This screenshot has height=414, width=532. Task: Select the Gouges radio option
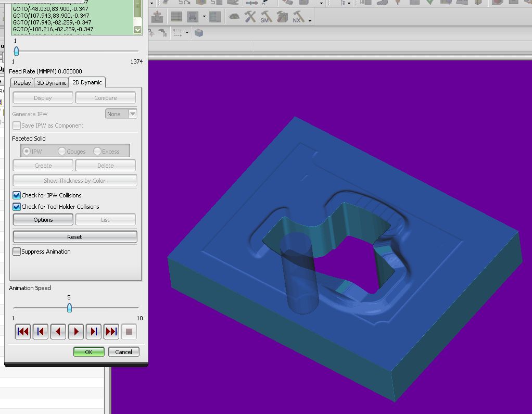(x=61, y=151)
